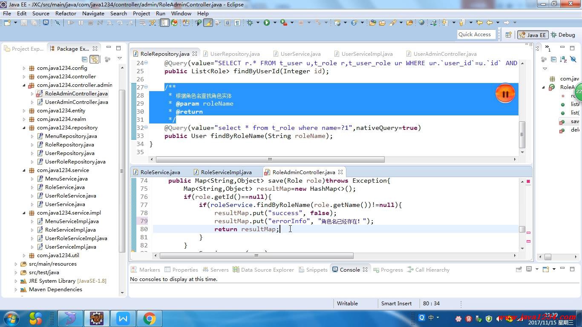Toggle the line-number style toolbar button

coord(164,23)
